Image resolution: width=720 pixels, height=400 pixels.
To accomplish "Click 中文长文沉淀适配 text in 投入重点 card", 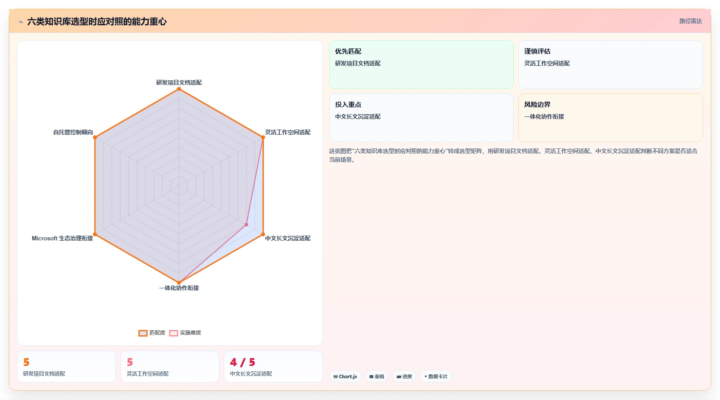I will [x=358, y=116].
